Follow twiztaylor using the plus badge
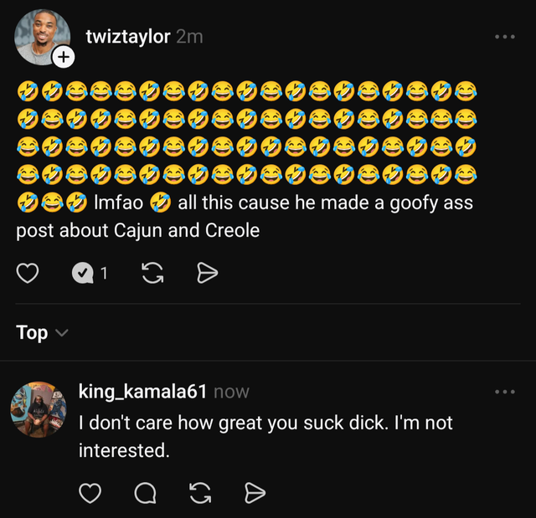This screenshot has height=518, width=536. tap(64, 57)
